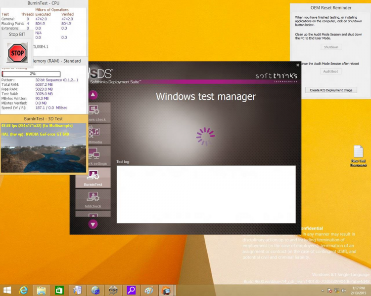Viewport: 371px width, 296px height.
Task: Click the magenta up arrow in SDS sidebar
Action: 93,95
